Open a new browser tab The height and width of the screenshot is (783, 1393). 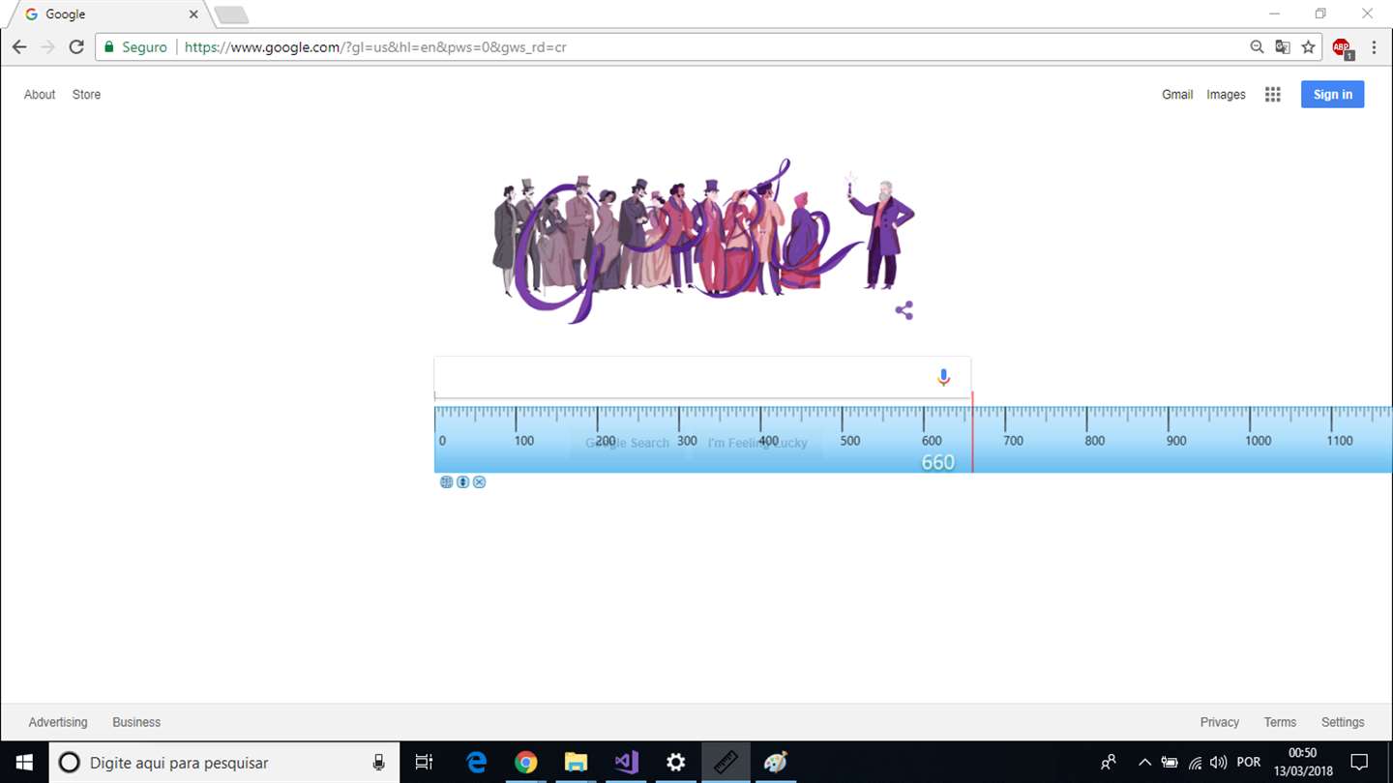[231, 14]
